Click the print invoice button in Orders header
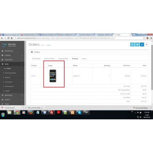 click(132, 44)
